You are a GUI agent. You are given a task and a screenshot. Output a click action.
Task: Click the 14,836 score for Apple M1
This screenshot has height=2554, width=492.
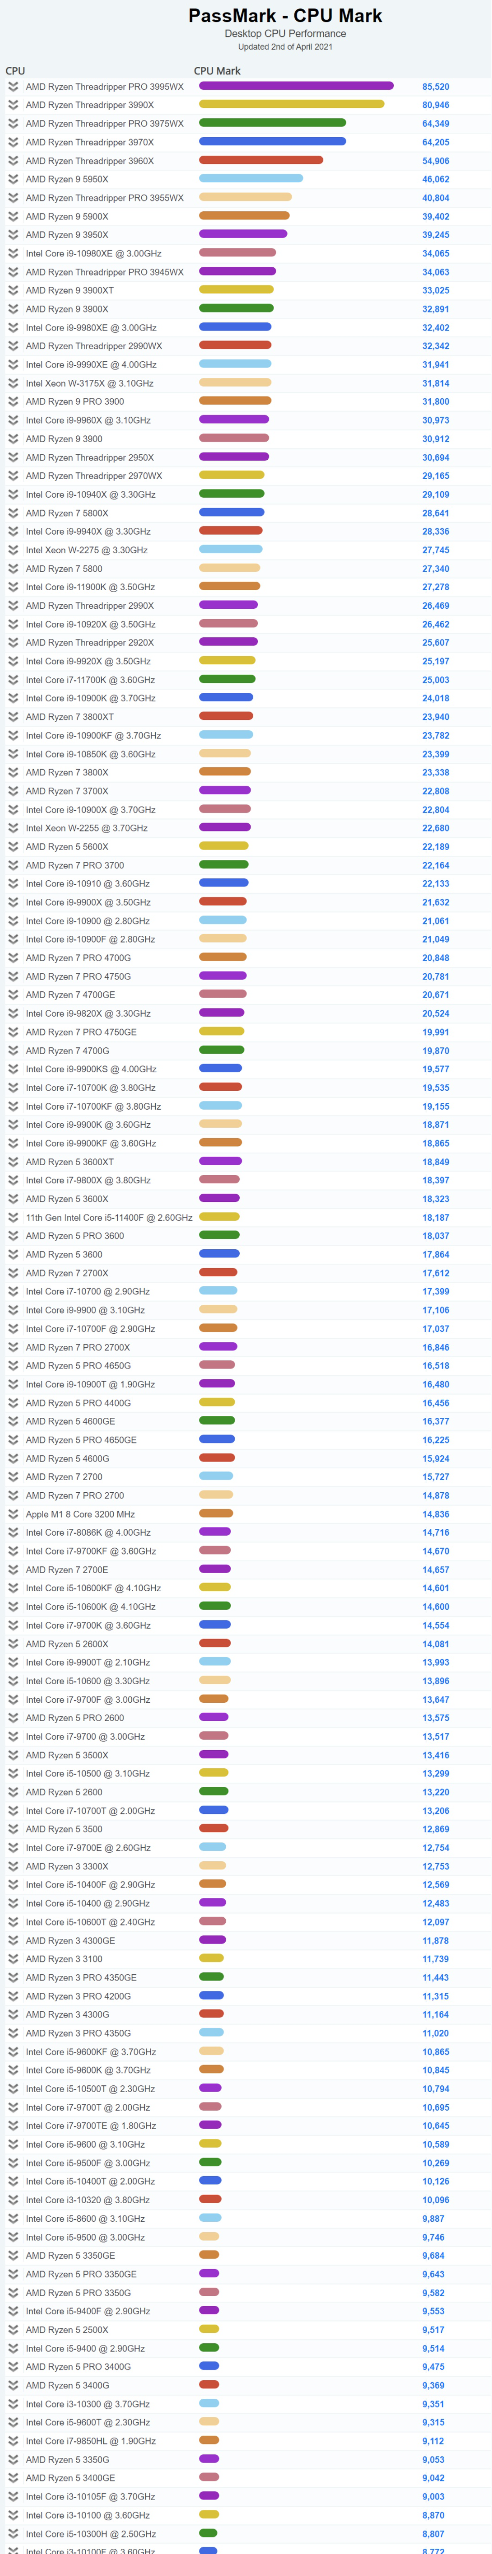[434, 1514]
